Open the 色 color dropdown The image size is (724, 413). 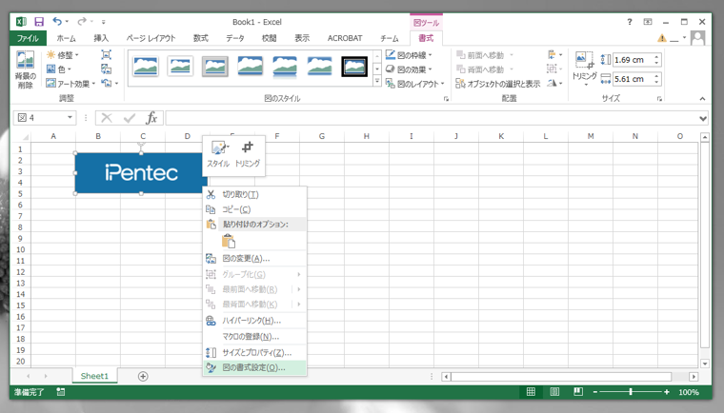pyautogui.click(x=59, y=69)
